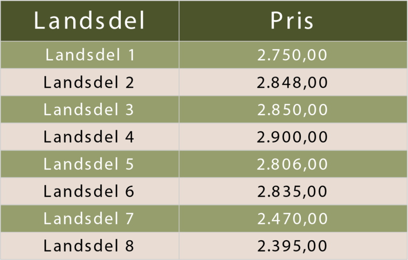Viewport: 408px width, 260px height.
Task: Click the price 2.806,00
Action: 292,164
